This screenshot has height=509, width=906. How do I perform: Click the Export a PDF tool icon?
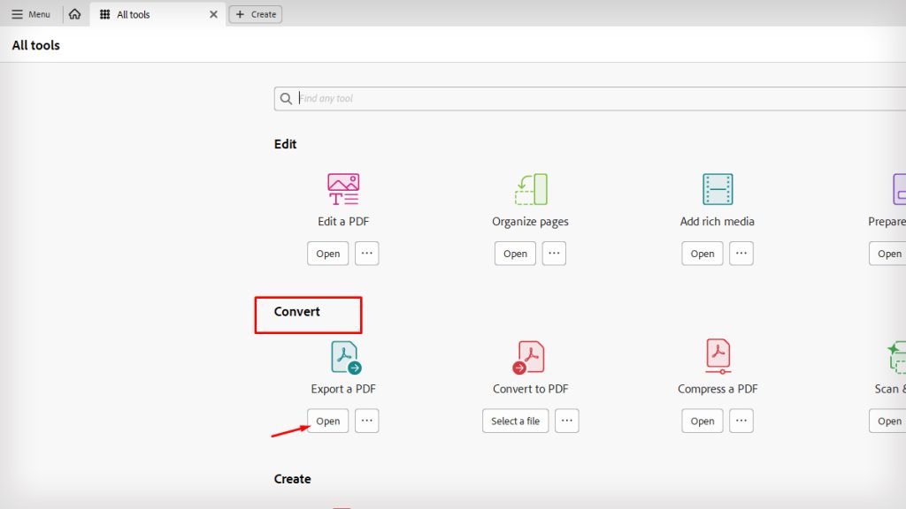coord(342,355)
